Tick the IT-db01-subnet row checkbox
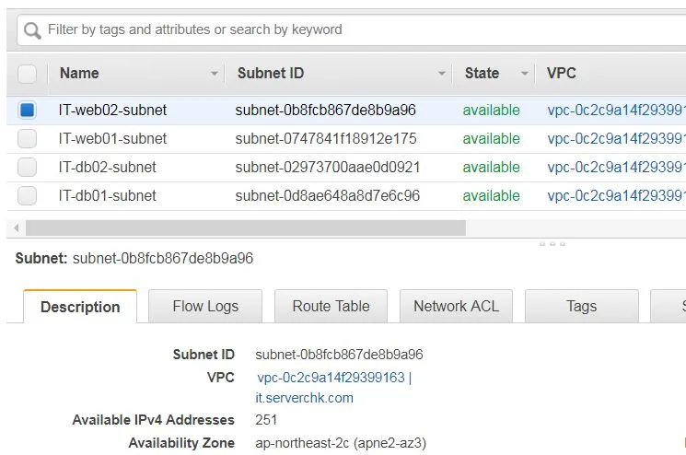 click(x=27, y=195)
